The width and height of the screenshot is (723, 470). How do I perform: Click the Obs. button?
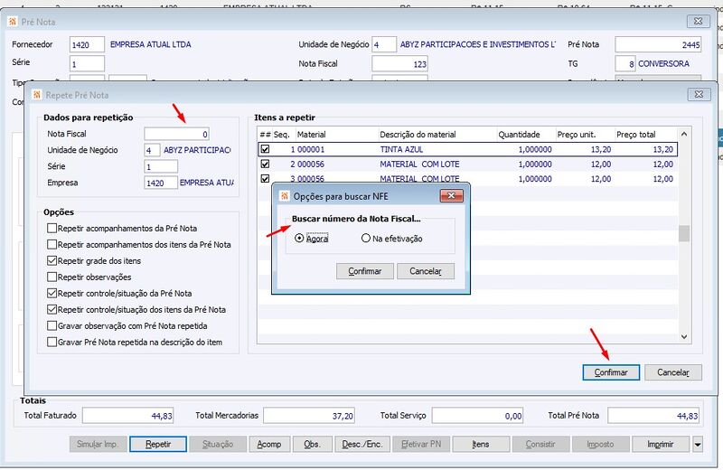[312, 444]
